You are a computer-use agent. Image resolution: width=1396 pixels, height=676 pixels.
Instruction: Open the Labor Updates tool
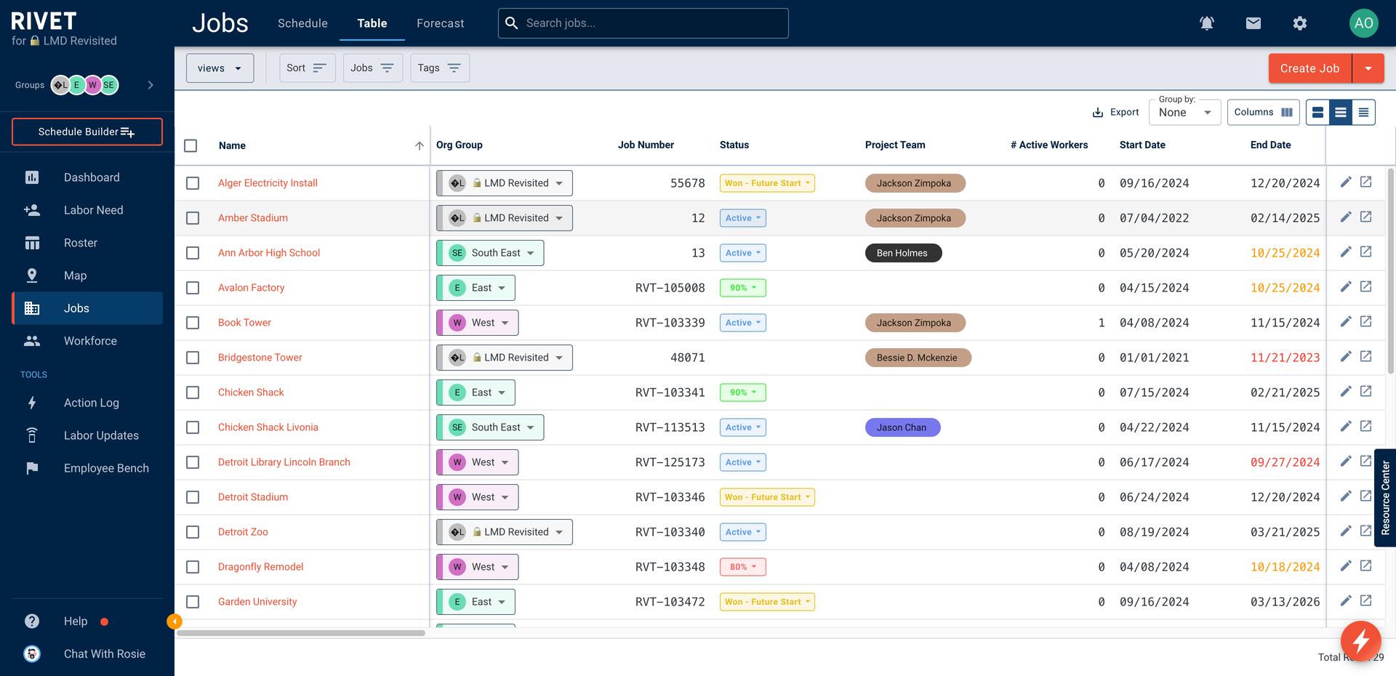[101, 435]
